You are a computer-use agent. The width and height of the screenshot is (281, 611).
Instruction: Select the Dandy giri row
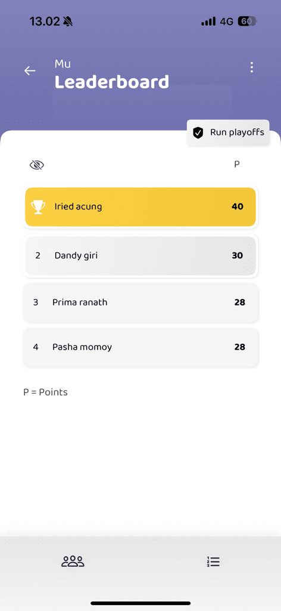coord(140,255)
